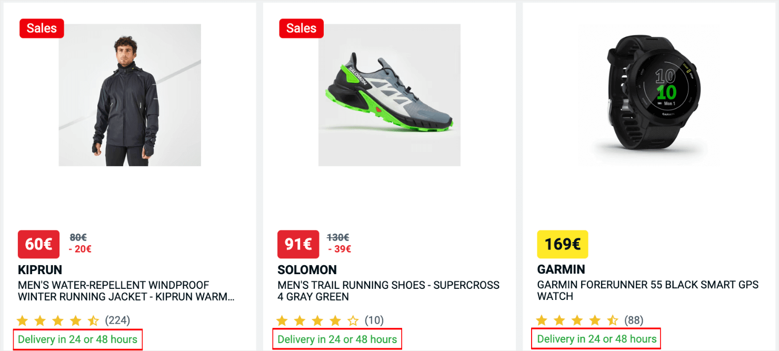Image resolution: width=779 pixels, height=351 pixels.
Task: Open the SOLOMON brand link
Action: click(307, 270)
